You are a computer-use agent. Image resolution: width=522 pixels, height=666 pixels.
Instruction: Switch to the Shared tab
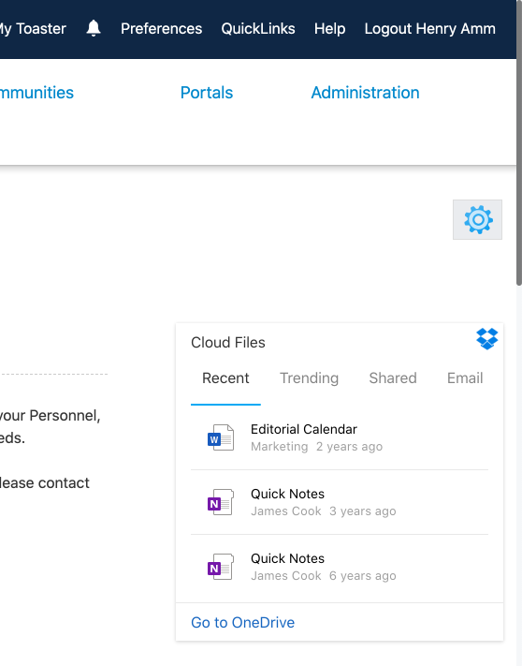(393, 378)
